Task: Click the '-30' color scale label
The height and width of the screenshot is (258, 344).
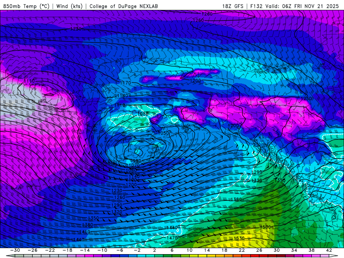Action: click(15, 250)
